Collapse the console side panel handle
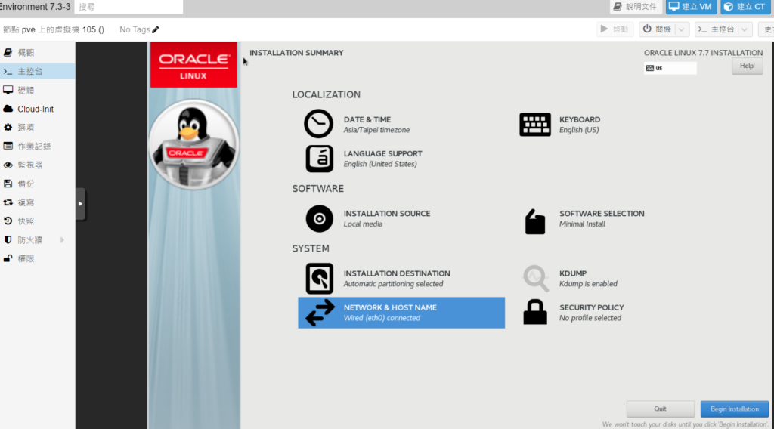The height and width of the screenshot is (429, 774). point(80,204)
